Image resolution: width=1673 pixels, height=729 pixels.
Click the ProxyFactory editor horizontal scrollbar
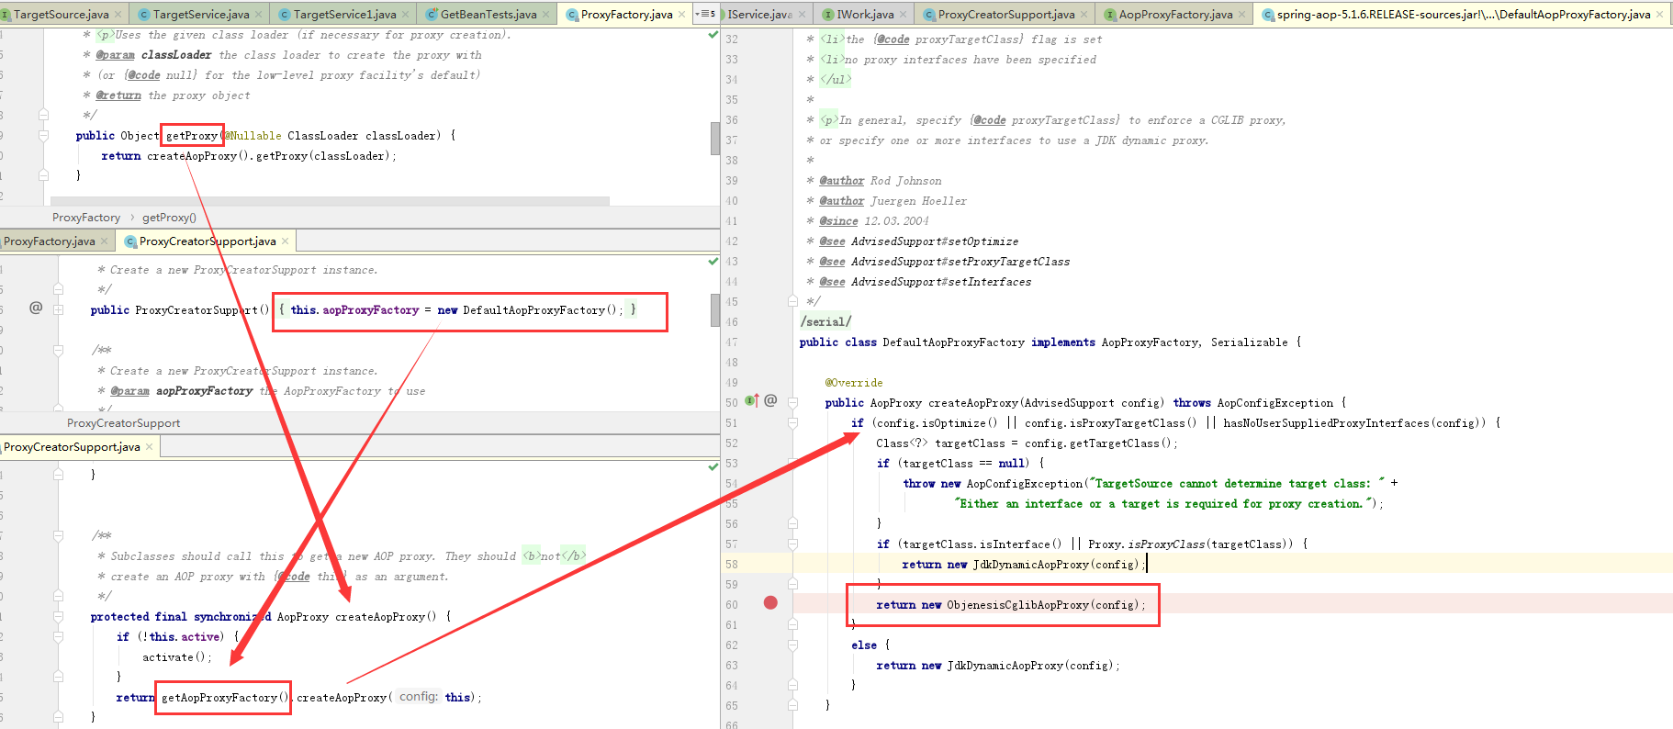pyautogui.click(x=330, y=200)
